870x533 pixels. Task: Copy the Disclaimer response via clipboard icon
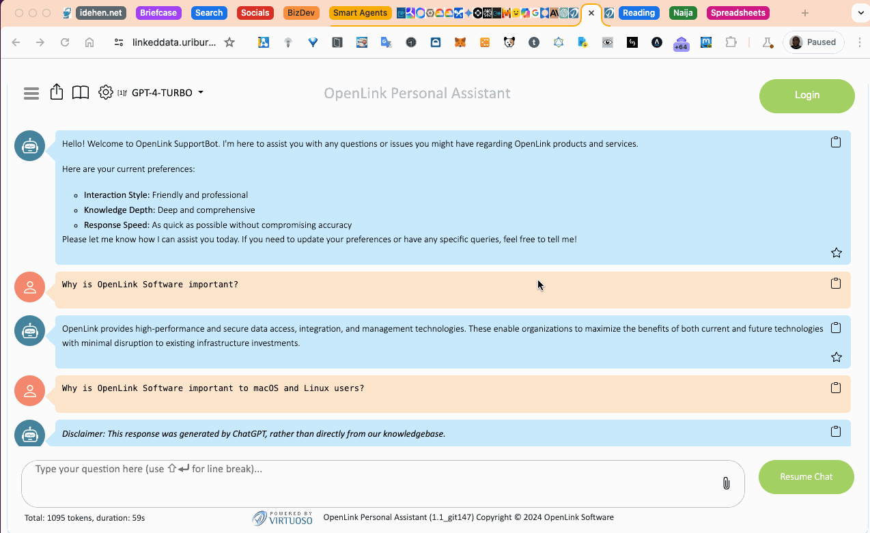coord(835,431)
